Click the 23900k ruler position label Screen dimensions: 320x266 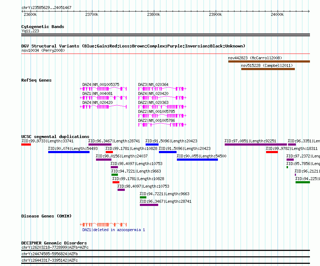click(215, 14)
